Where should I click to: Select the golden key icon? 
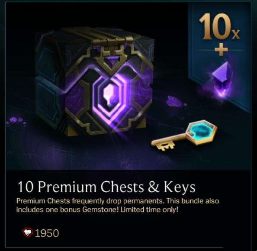click(x=184, y=135)
